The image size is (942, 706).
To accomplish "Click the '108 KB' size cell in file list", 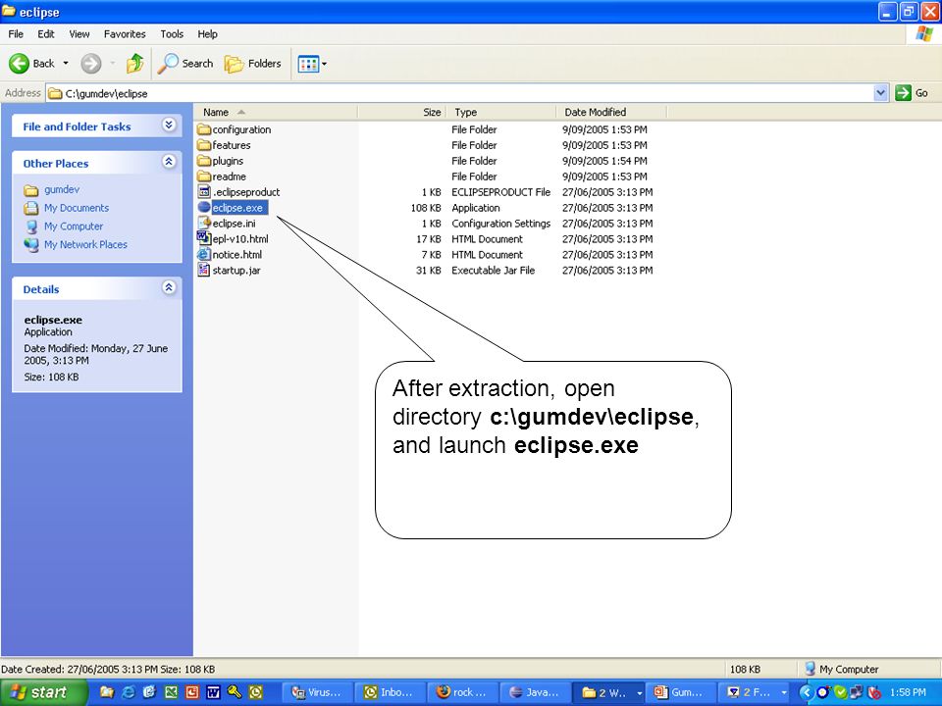I will coord(426,208).
